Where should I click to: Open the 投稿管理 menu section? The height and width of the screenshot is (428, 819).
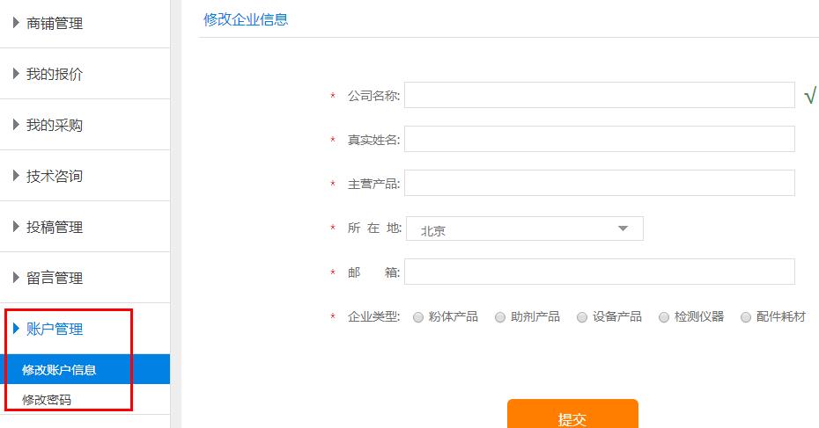(54, 228)
